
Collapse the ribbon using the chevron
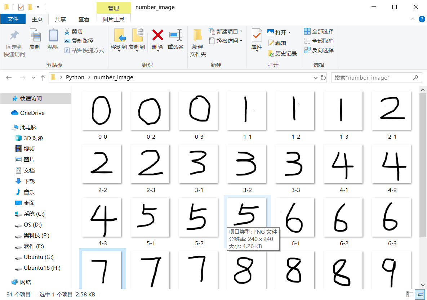point(412,19)
